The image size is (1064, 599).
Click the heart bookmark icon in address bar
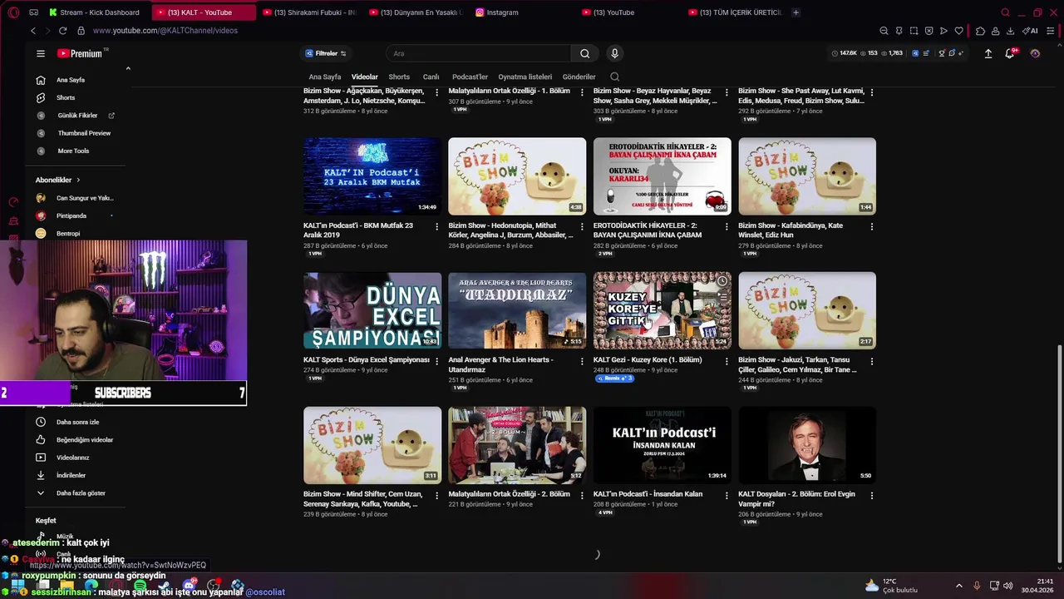click(958, 31)
